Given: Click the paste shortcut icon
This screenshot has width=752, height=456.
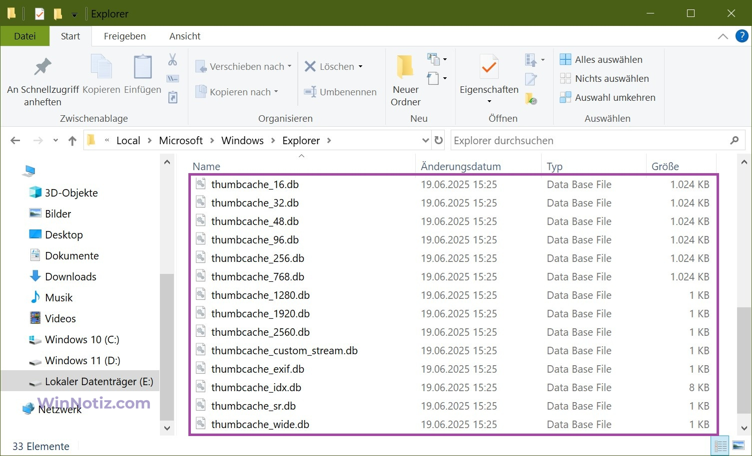Looking at the screenshot, I should pyautogui.click(x=172, y=97).
